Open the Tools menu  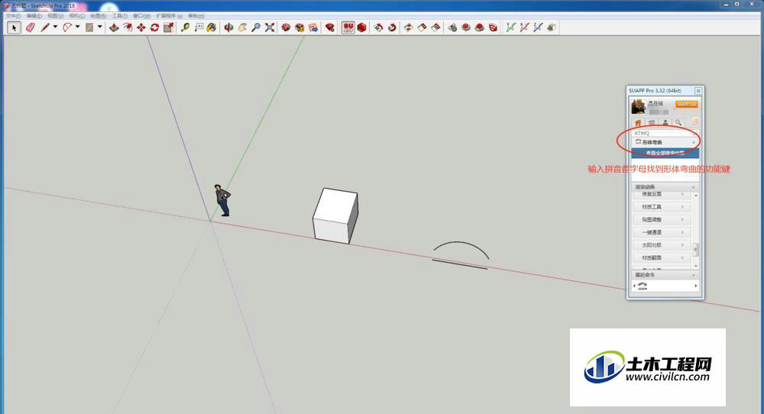tap(119, 16)
